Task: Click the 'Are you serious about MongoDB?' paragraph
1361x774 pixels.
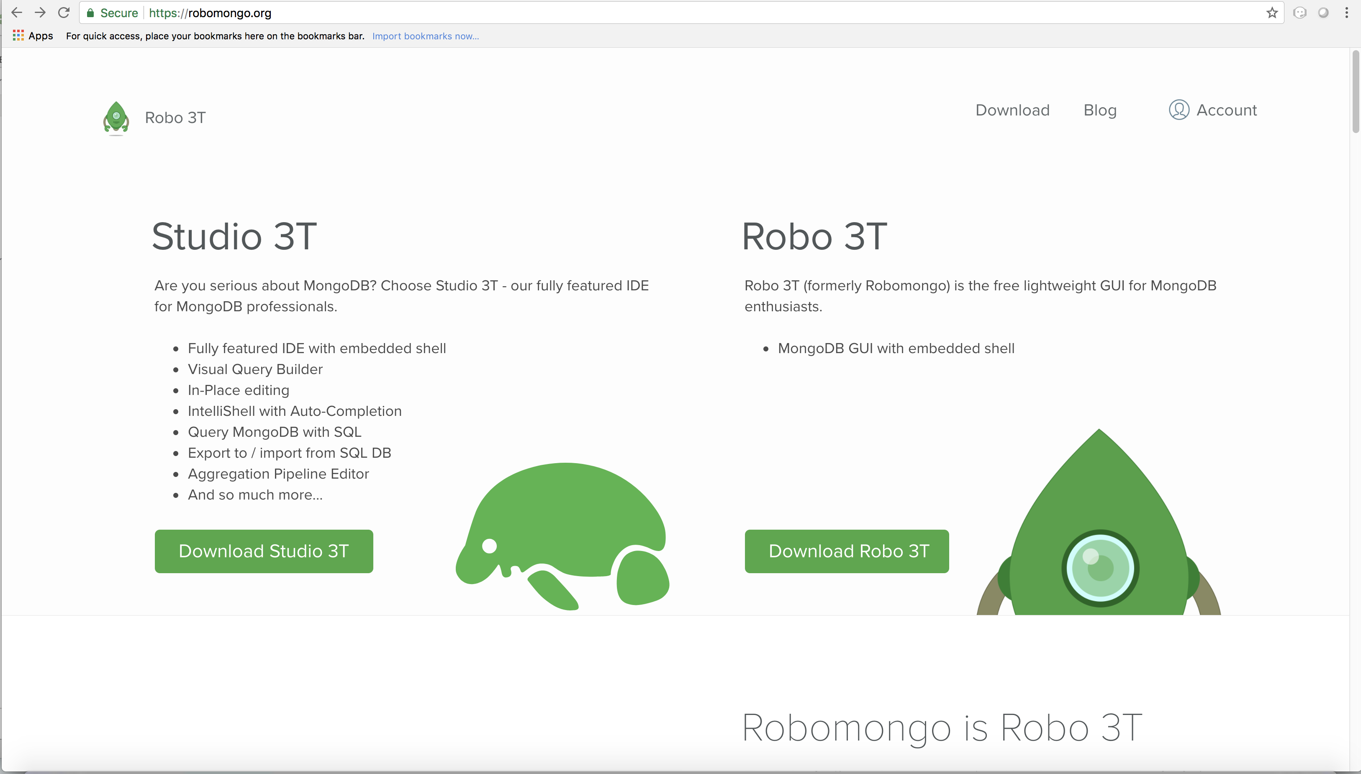Action: (401, 296)
